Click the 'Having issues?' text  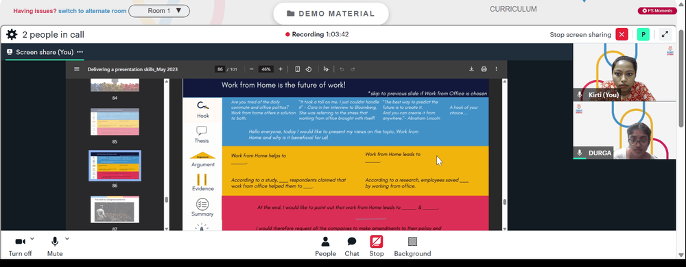point(34,11)
